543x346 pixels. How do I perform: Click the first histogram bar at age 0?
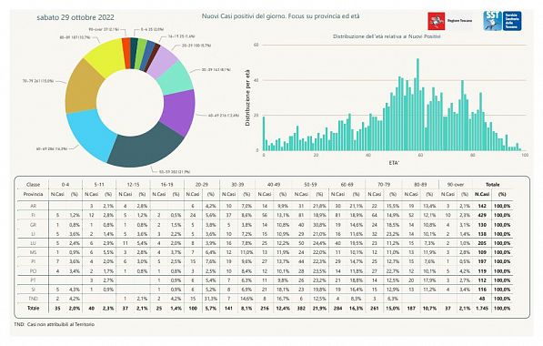pyautogui.click(x=264, y=134)
